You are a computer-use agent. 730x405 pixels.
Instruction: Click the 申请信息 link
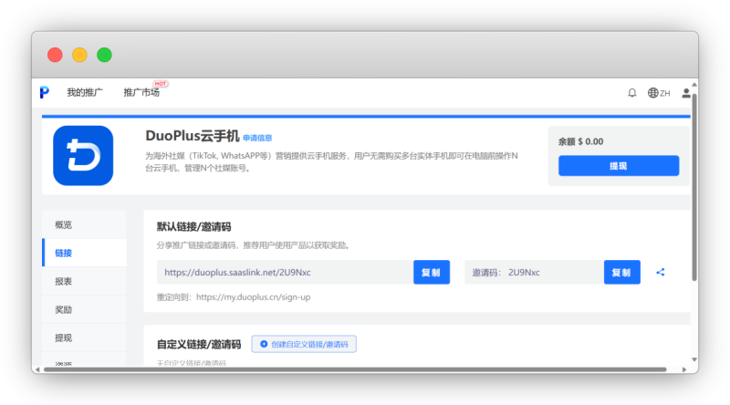tap(257, 138)
